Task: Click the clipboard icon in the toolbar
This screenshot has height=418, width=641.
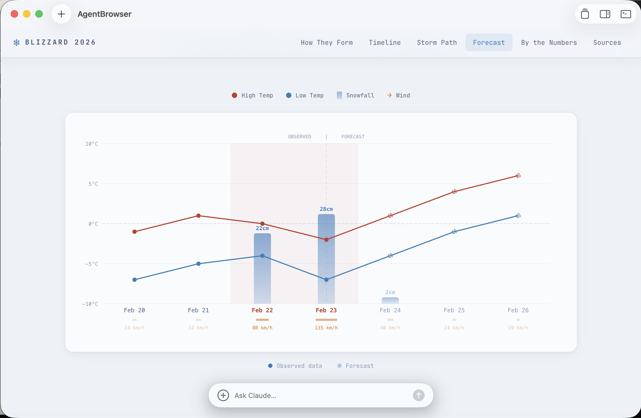Action: click(585, 14)
